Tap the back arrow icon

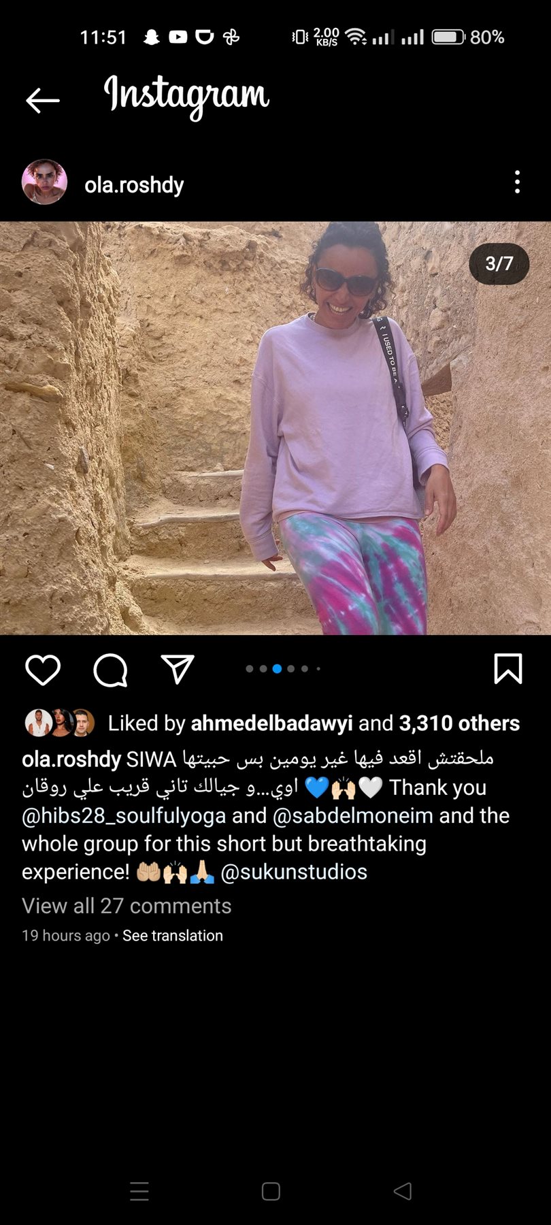tap(42, 100)
